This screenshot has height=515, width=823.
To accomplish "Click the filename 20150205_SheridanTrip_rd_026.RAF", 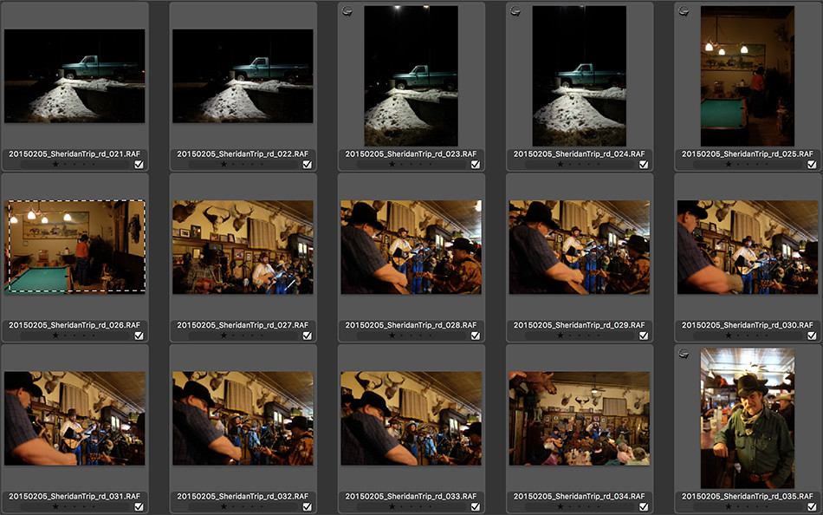I will (75, 325).
